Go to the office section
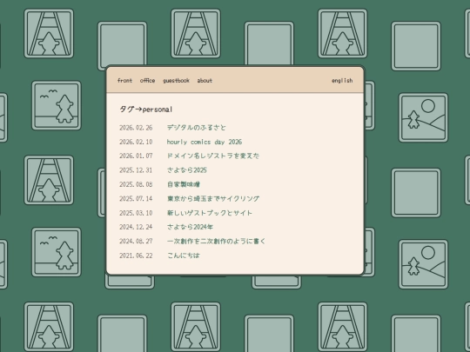Screen dimensions: 470x352 click(147, 81)
